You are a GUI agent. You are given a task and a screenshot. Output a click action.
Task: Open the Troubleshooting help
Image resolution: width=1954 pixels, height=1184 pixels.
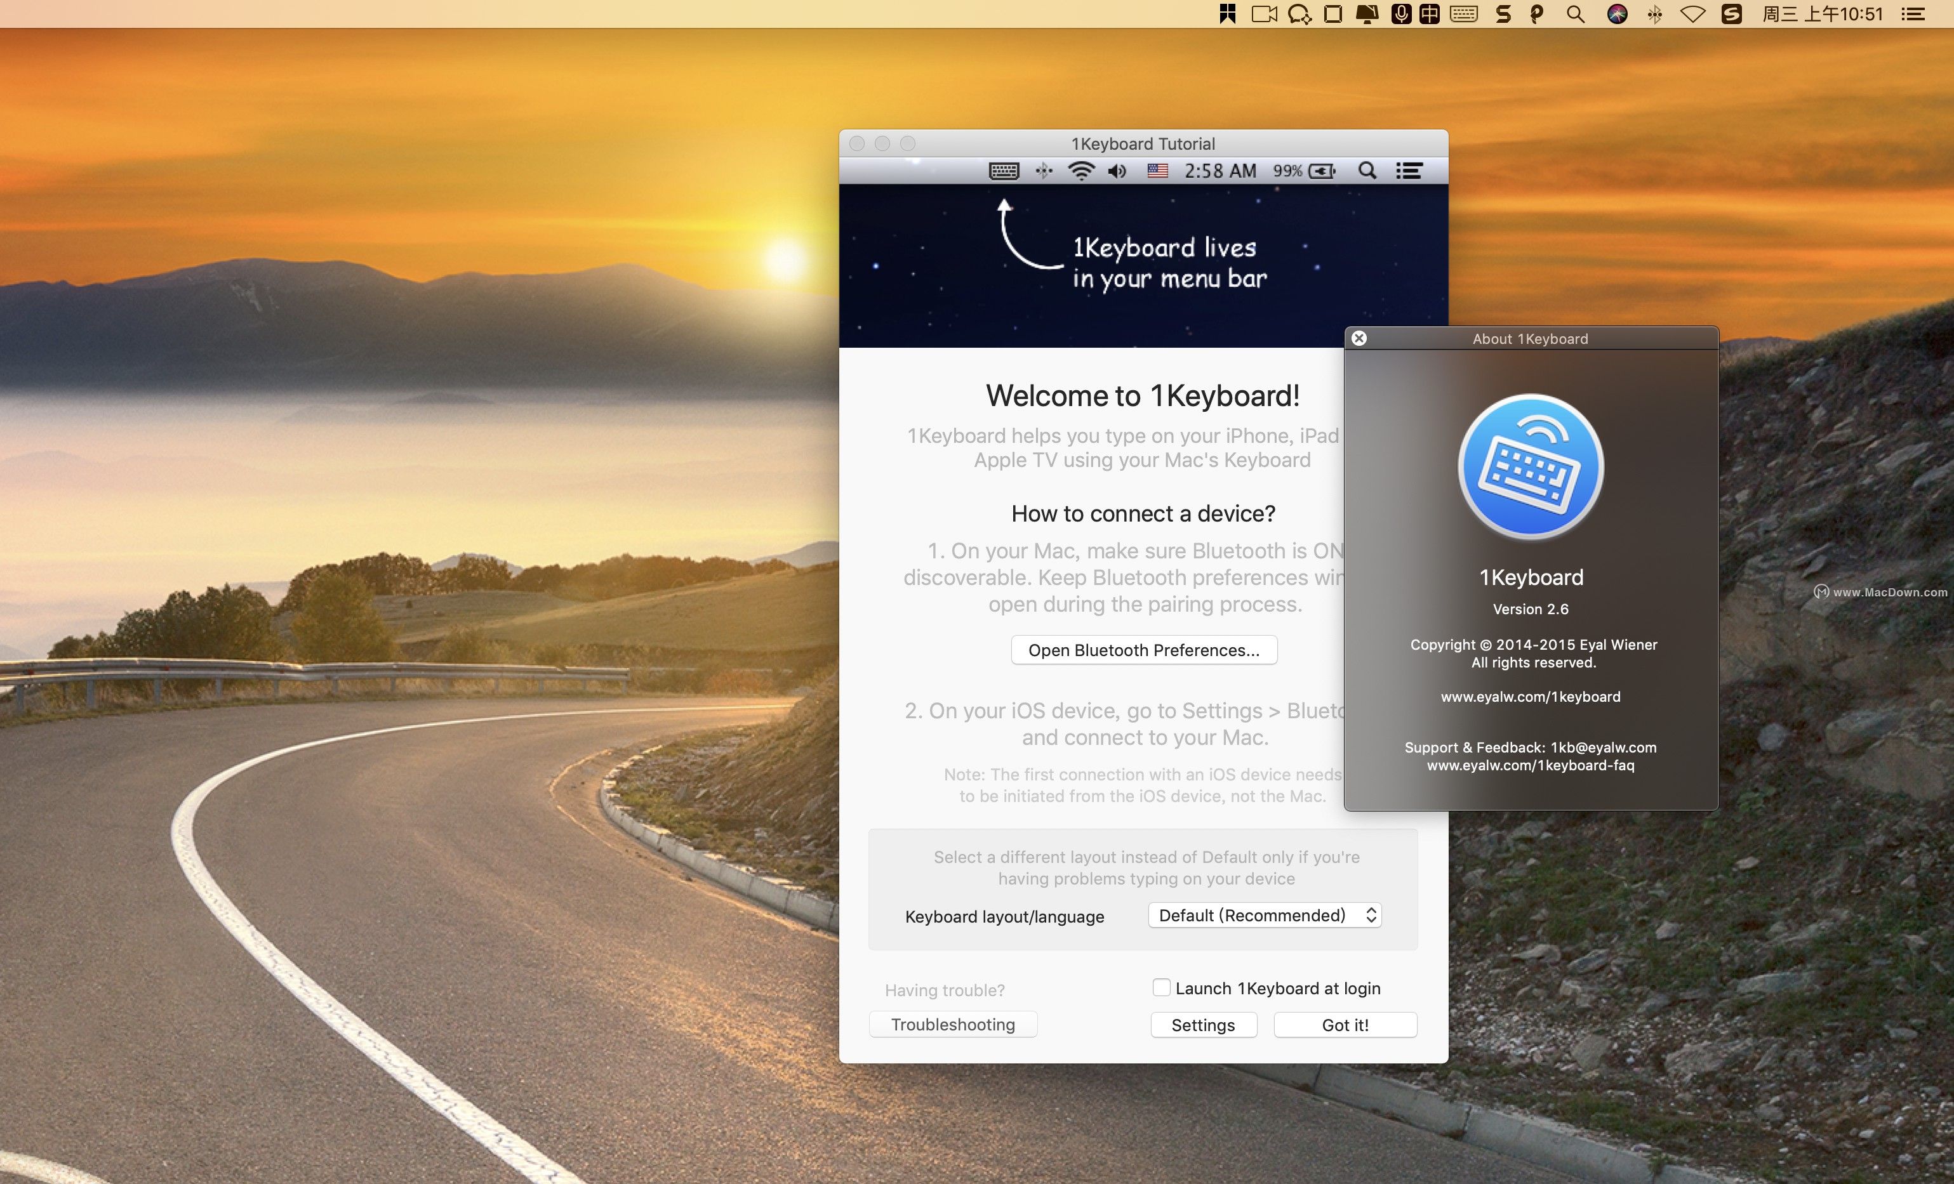(x=954, y=1024)
